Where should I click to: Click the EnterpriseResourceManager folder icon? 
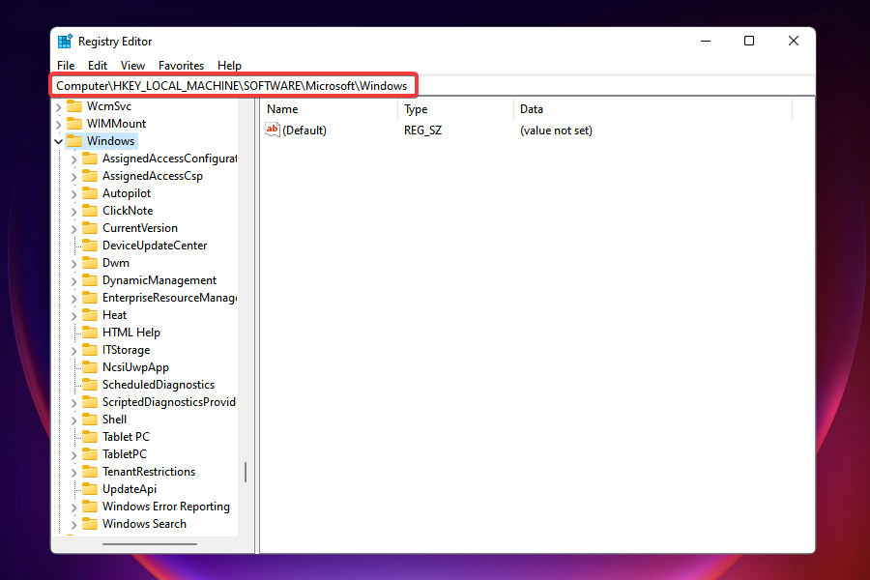(x=90, y=298)
